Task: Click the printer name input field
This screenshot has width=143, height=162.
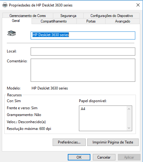Action: tap(83, 35)
